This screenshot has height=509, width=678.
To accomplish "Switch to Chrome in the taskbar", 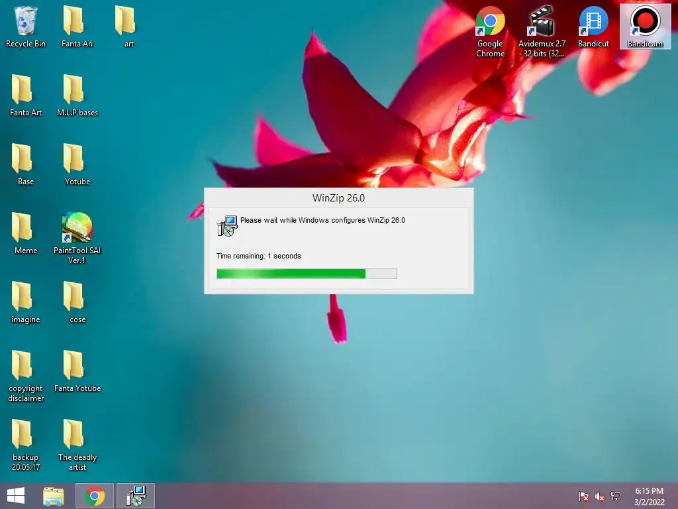I will (95, 496).
